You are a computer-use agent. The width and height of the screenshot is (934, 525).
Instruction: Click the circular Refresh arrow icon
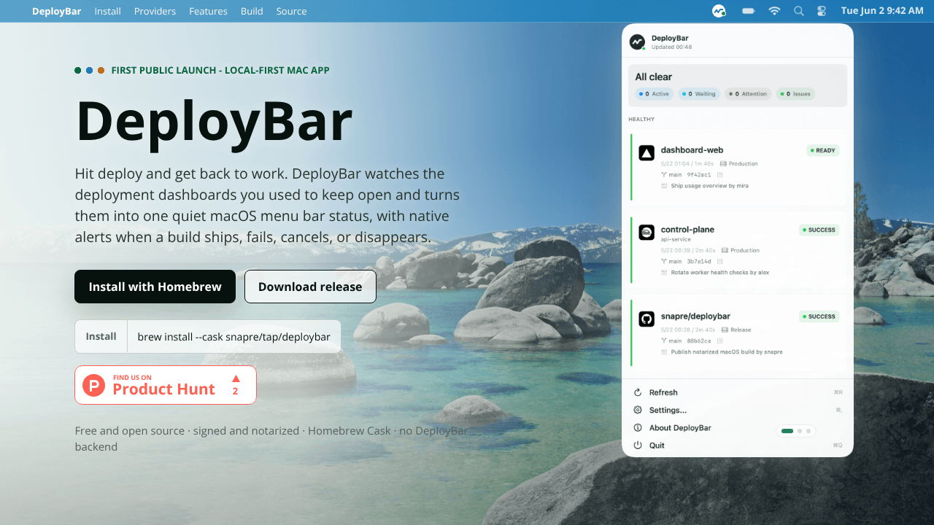(638, 392)
